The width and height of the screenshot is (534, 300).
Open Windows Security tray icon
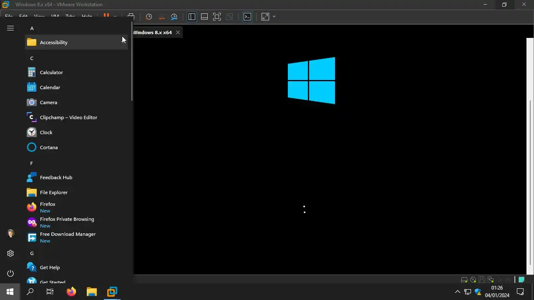point(478,292)
